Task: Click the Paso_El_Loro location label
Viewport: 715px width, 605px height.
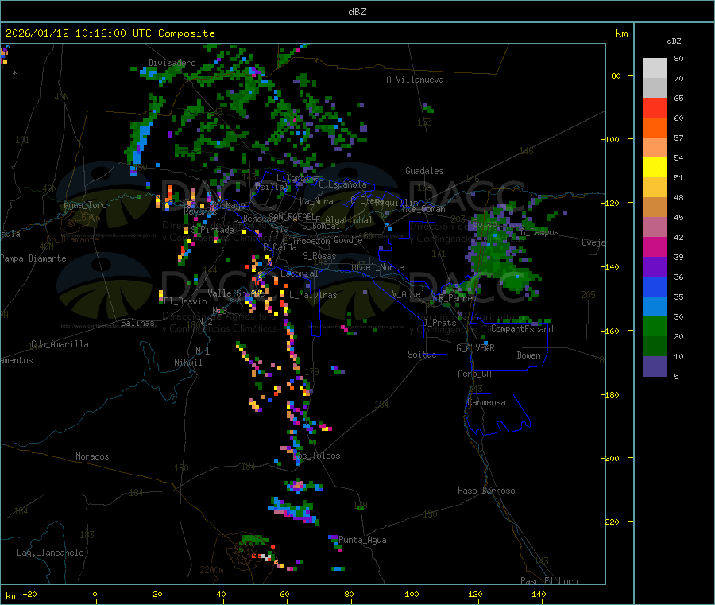Action: (x=550, y=581)
